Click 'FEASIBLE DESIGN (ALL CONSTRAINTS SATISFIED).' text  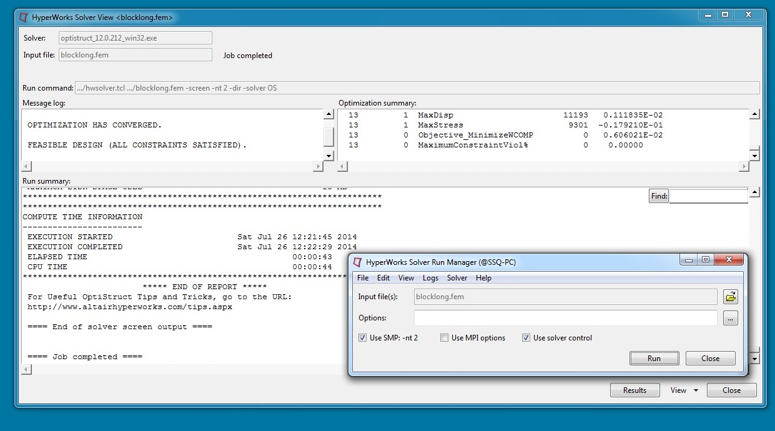137,145
